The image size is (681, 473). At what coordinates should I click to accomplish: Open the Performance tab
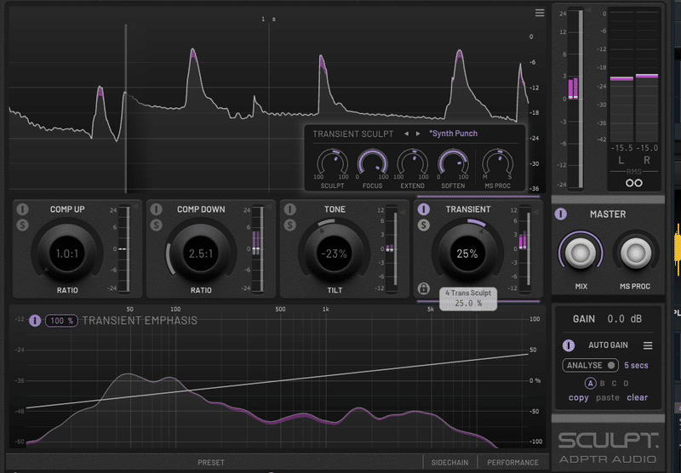(513, 463)
